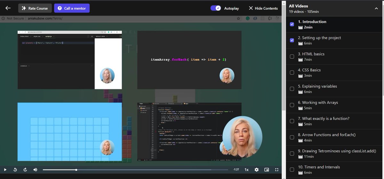Click the clapperboard icon beside 2min

coord(300,27)
